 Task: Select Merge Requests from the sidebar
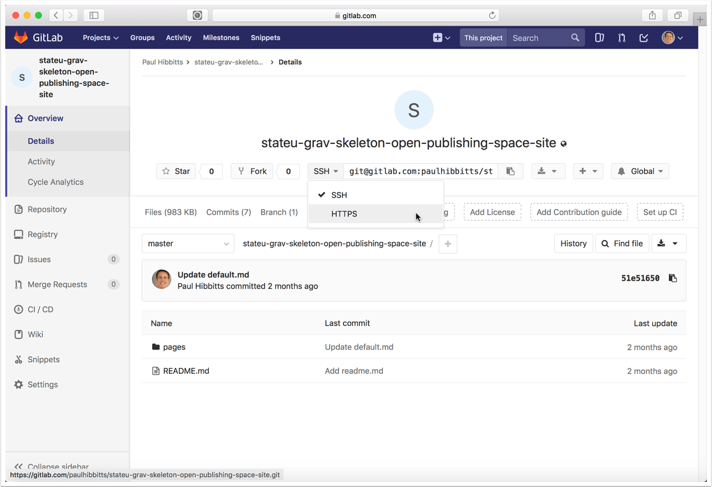56,284
